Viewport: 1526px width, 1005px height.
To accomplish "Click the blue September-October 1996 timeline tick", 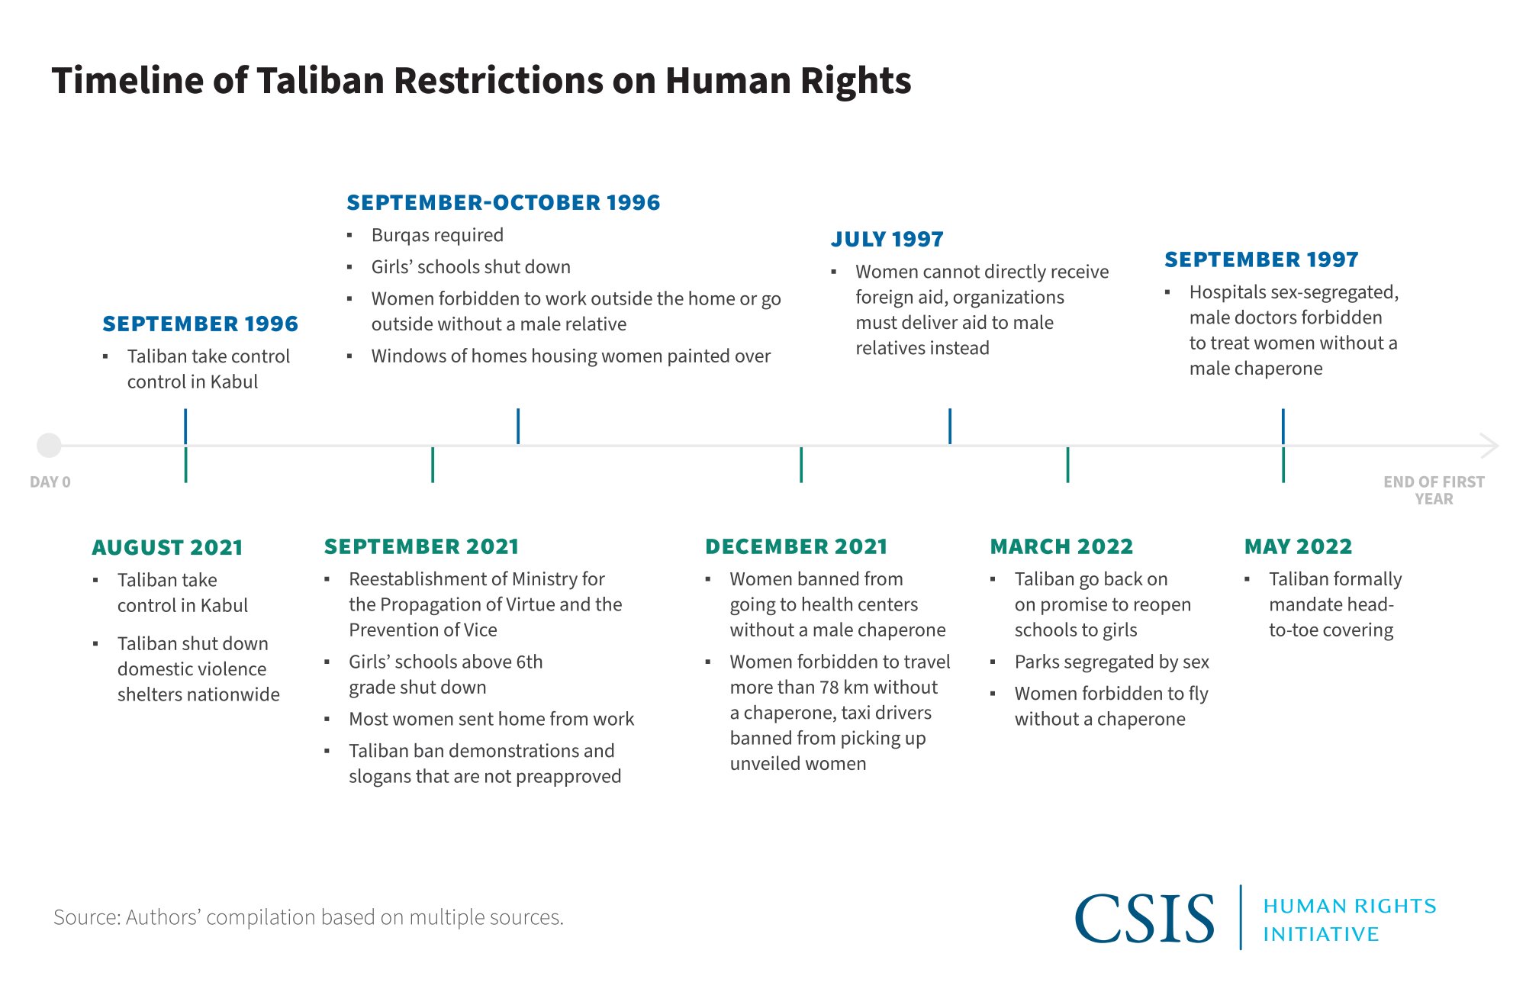I will tap(518, 426).
